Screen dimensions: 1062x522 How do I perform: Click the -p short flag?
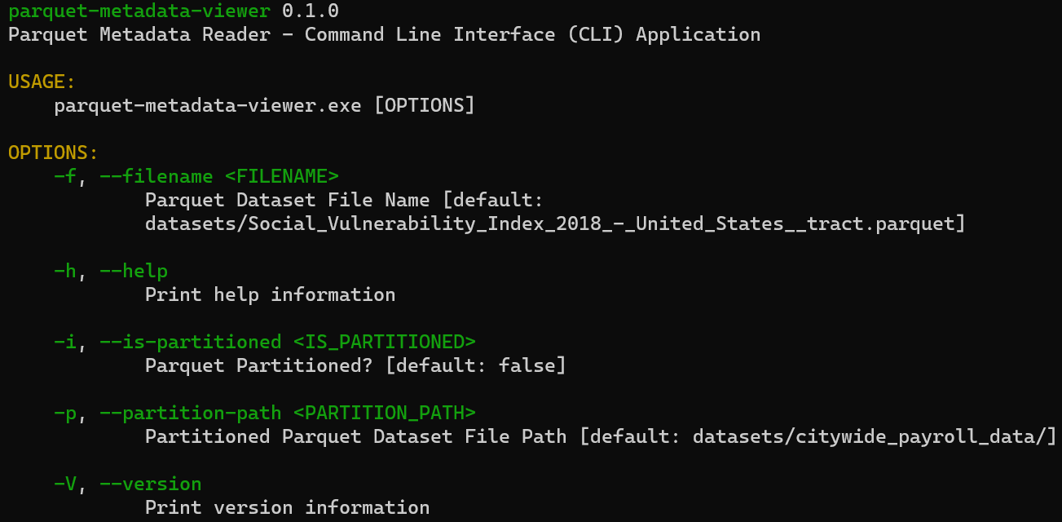[64, 413]
